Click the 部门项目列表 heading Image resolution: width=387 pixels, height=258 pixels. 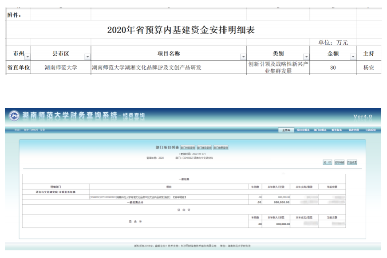click(167, 148)
